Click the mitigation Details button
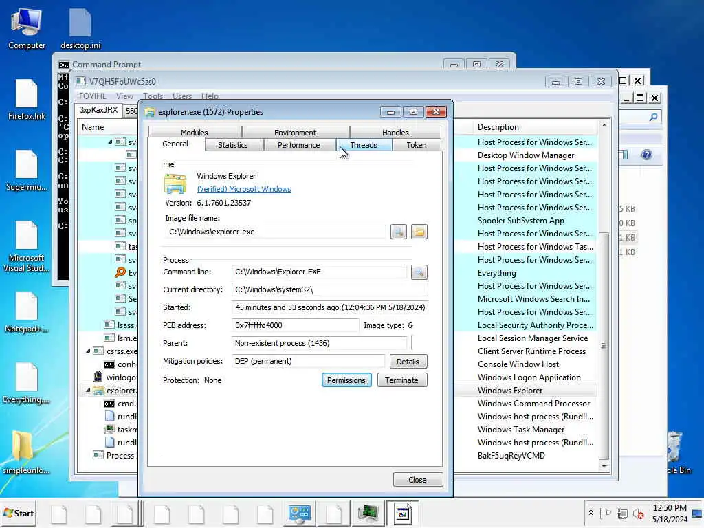 tap(408, 362)
